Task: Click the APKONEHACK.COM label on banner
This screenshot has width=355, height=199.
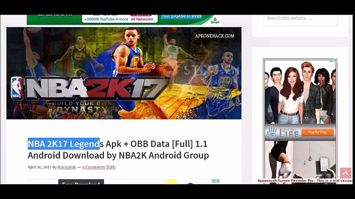Action: click(214, 36)
